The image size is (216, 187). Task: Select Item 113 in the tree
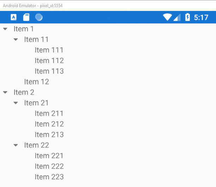coord(49,71)
